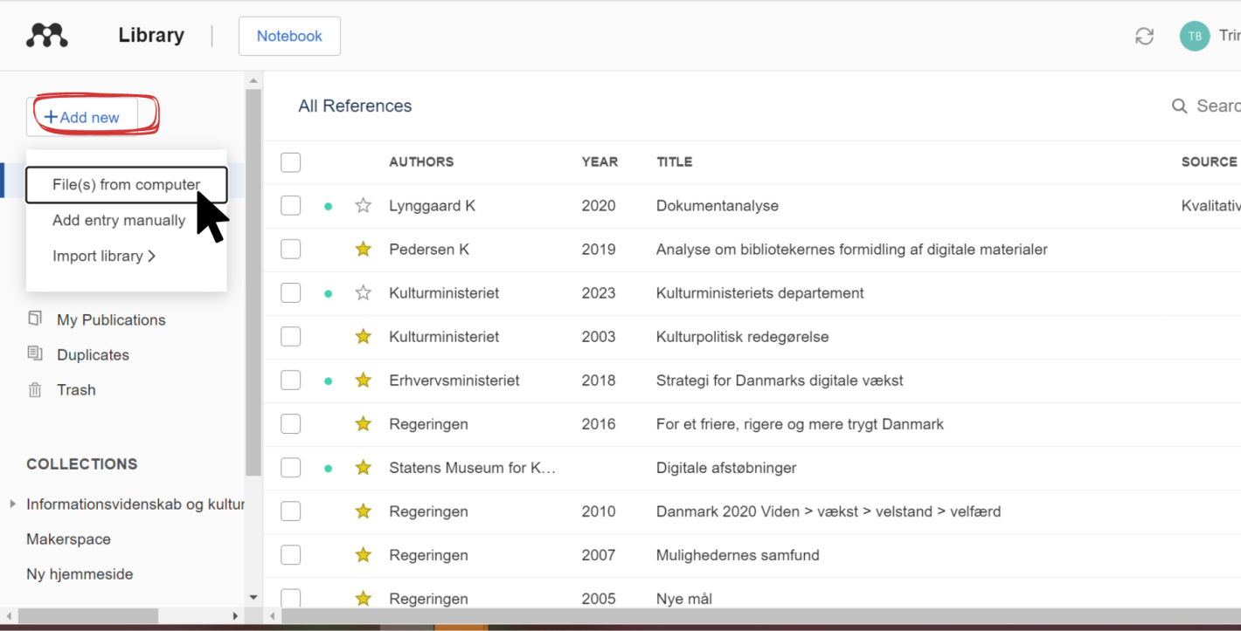The height and width of the screenshot is (631, 1241).
Task: Unstar the Pedersen K reference
Action: point(364,250)
